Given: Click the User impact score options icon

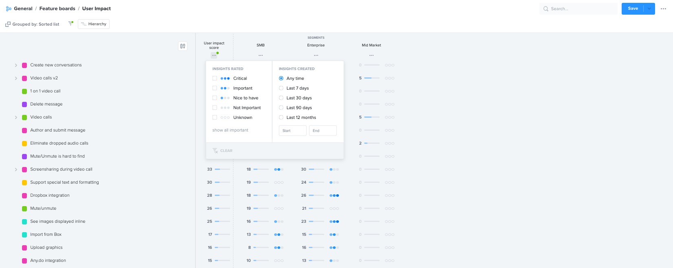Looking at the screenshot, I should click(214, 55).
